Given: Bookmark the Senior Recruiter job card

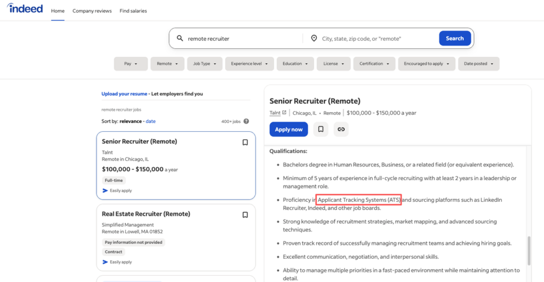Looking at the screenshot, I should (x=245, y=142).
